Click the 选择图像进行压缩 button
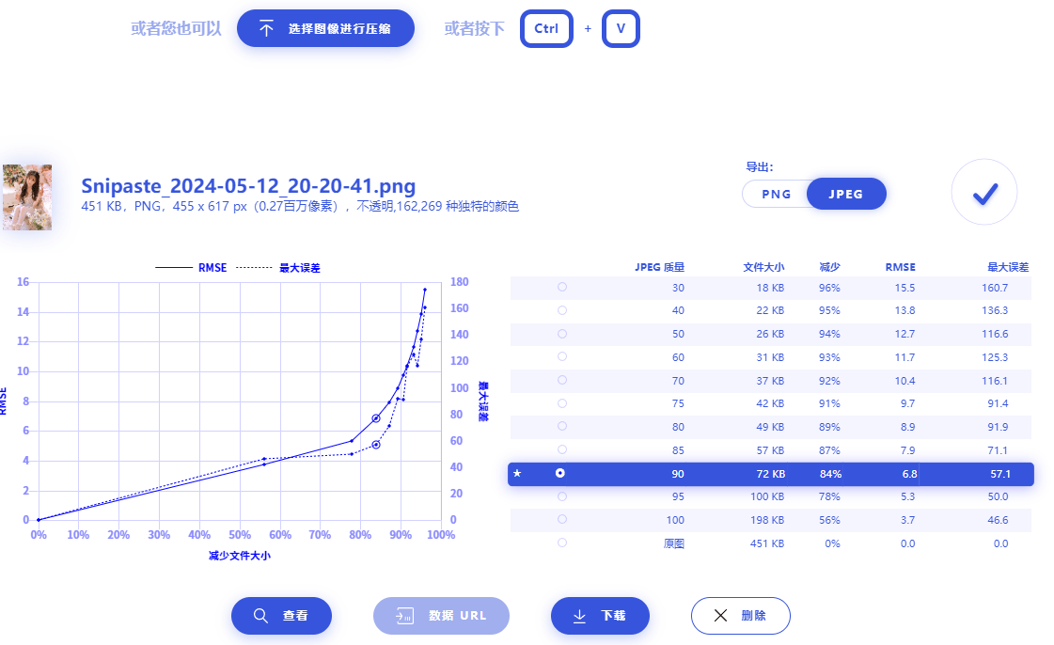The width and height of the screenshot is (1054, 645). (x=325, y=28)
